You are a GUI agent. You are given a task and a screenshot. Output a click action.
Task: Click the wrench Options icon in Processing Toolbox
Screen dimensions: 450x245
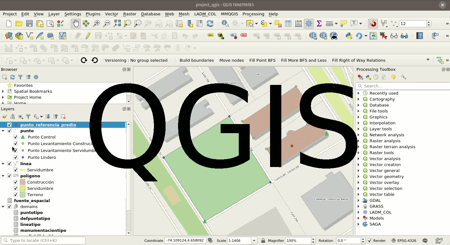[x=404, y=77]
